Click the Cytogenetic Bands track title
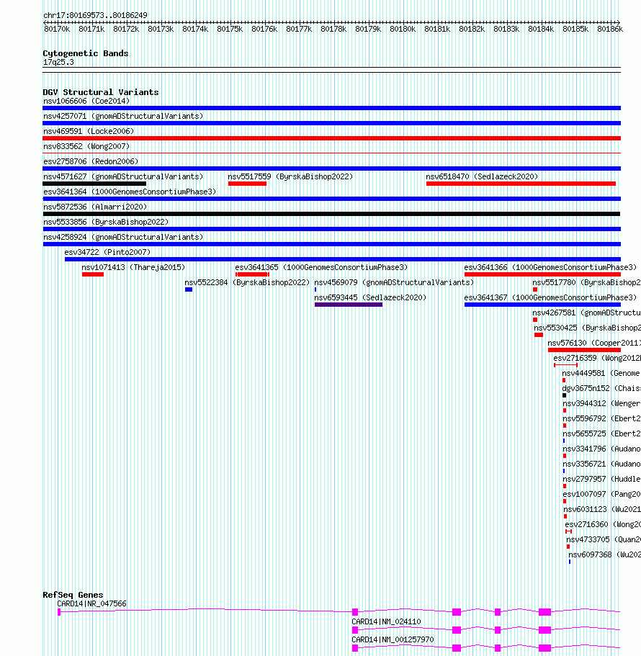The width and height of the screenshot is (641, 656). 86,53
